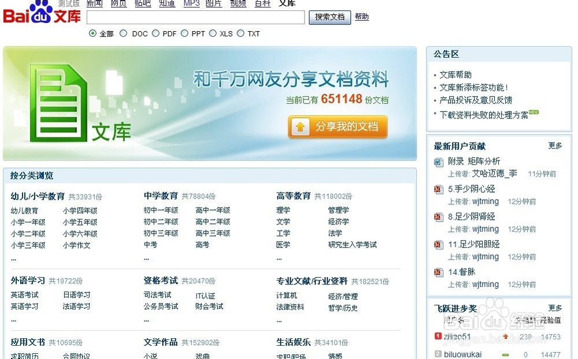This screenshot has height=359, width=578.
Task: Open 更多 for 飞跃进步奖
Action: click(555, 308)
